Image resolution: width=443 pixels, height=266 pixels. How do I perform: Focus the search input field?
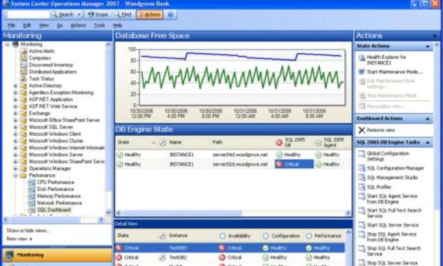click(28, 14)
